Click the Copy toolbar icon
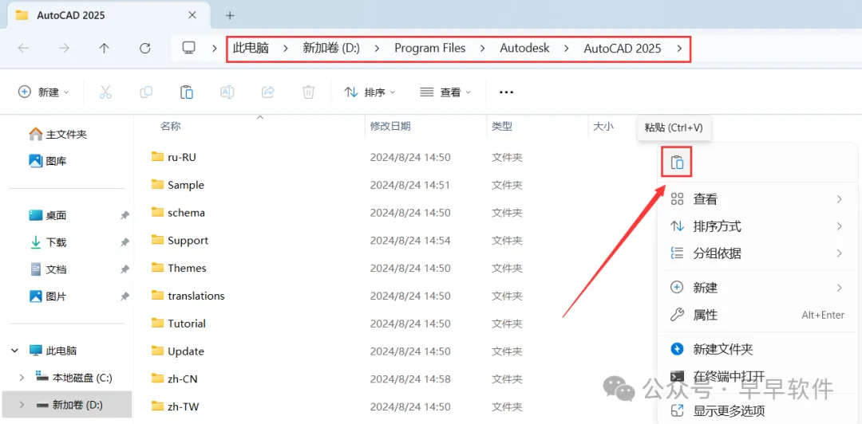Screen dimensions: 862x424 pyautogui.click(x=146, y=92)
